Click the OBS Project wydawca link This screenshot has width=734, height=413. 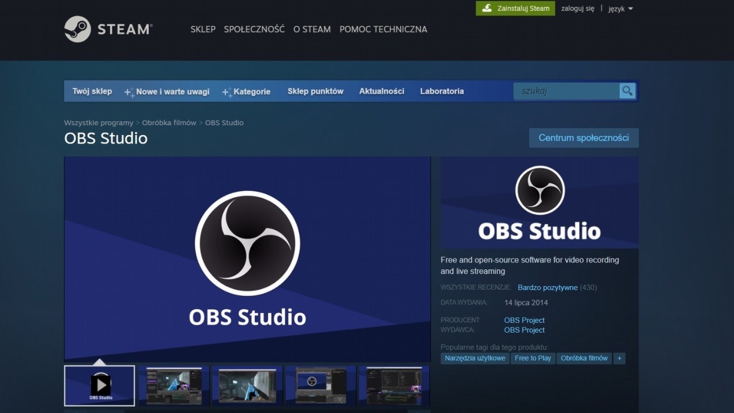(x=524, y=330)
